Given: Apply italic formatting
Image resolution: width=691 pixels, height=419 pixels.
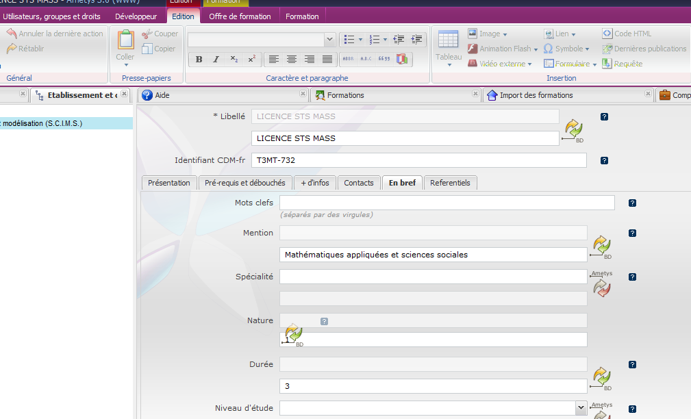Looking at the screenshot, I should coord(216,60).
